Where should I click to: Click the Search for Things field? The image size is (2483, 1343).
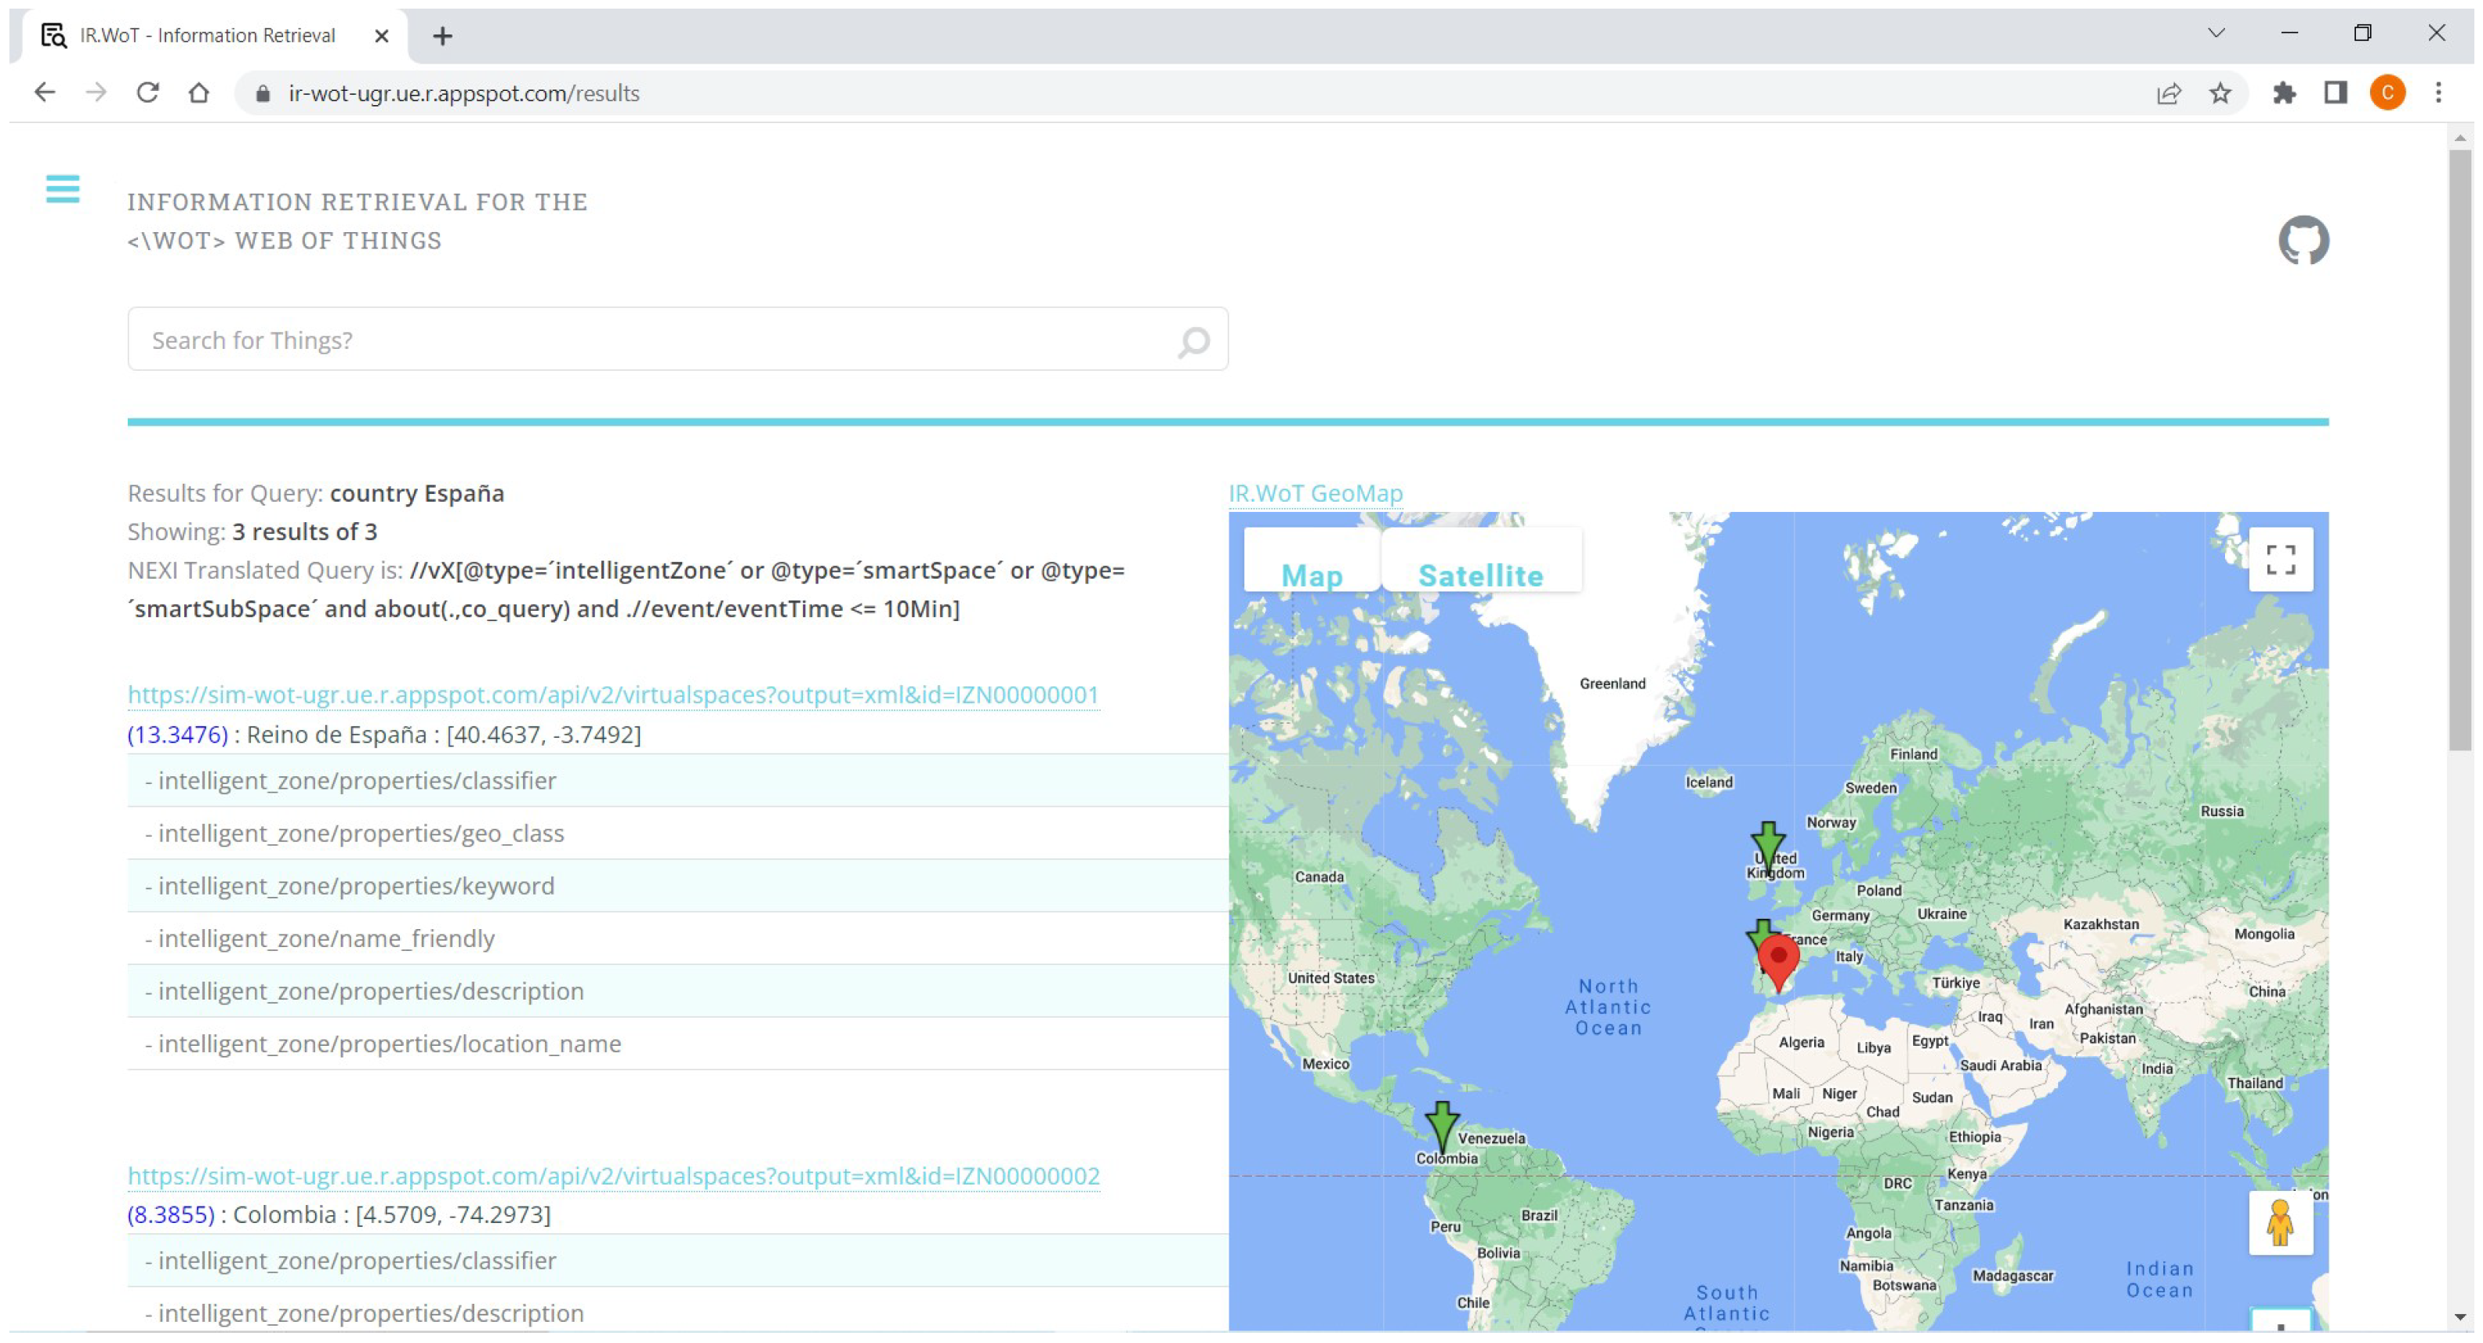point(655,340)
